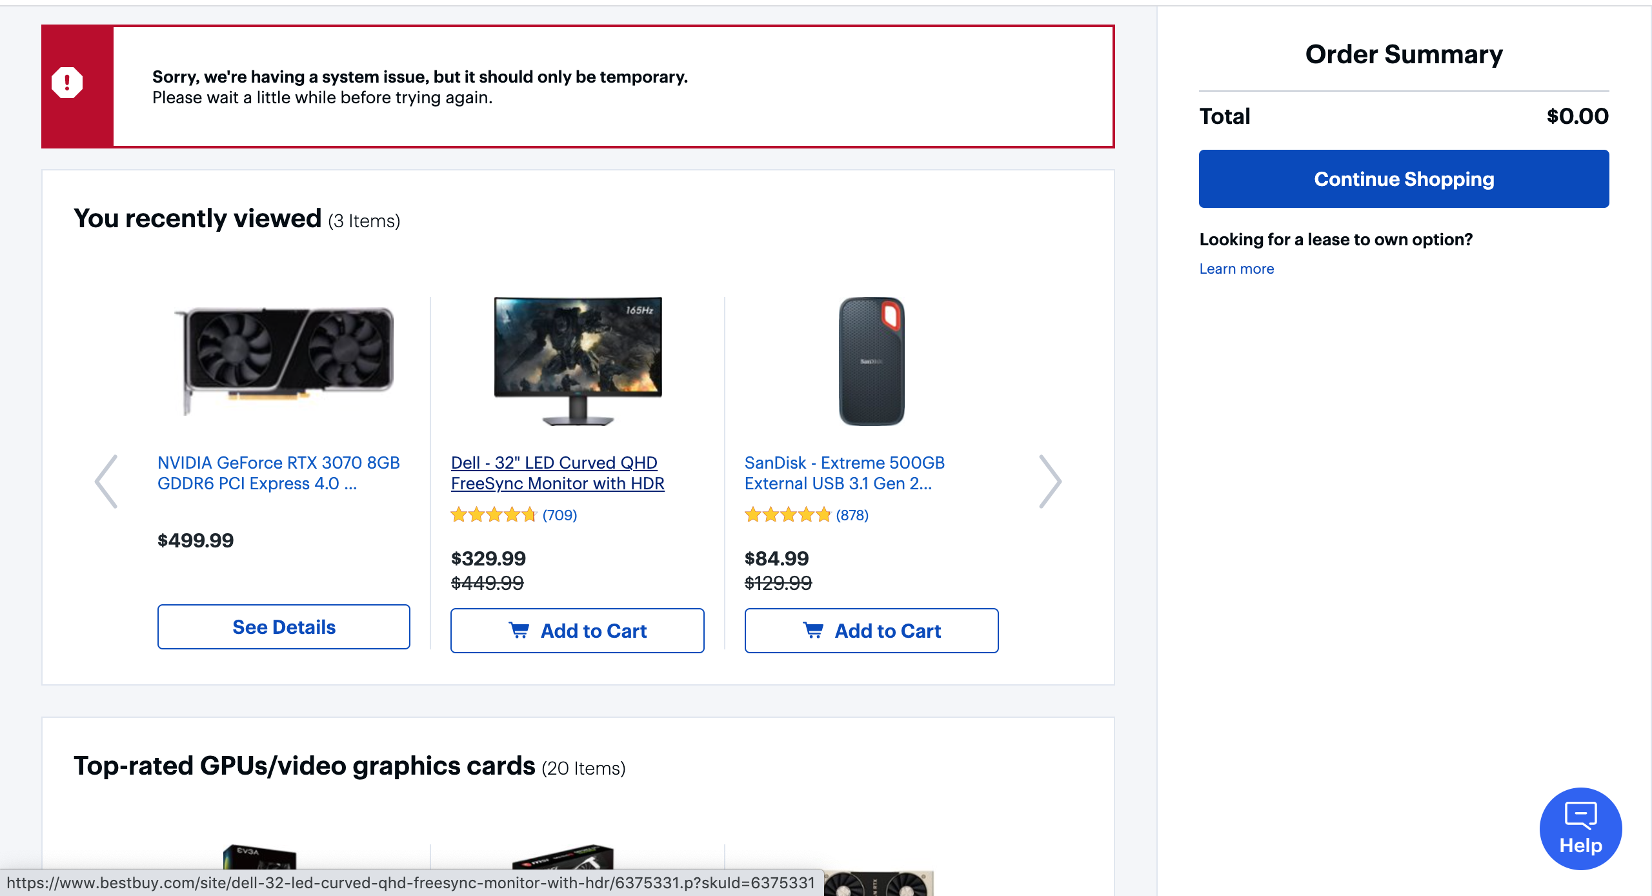Screen dimensions: 1652x896
Task: Click the cart icon on Dell monitor button
Action: 519,631
